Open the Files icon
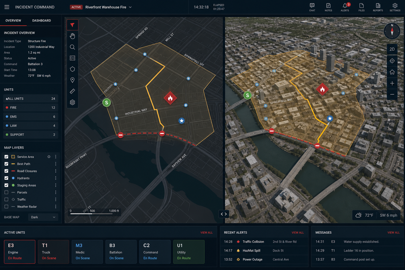This screenshot has height=270, width=405. 361,7
